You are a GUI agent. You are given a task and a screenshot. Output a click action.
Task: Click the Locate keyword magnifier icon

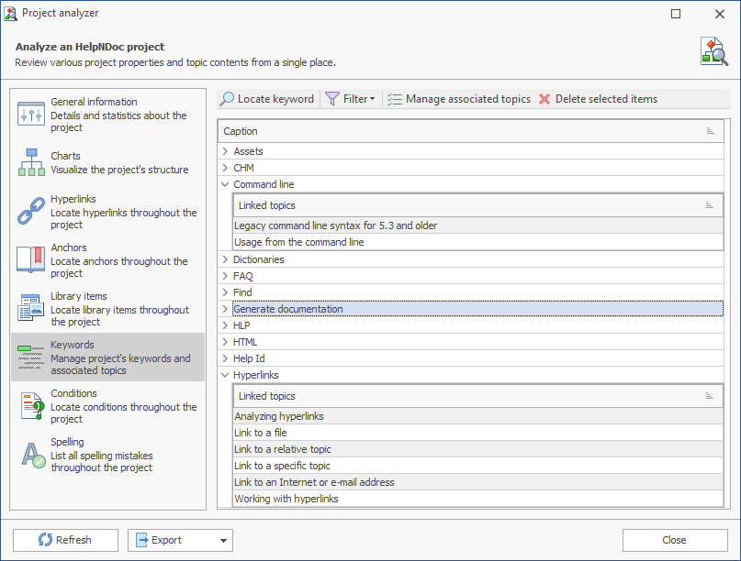(x=228, y=99)
